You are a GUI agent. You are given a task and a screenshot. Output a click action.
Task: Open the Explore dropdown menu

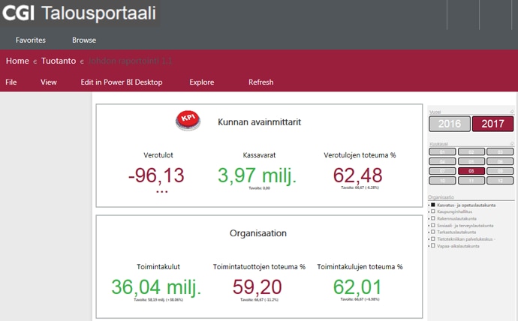tap(201, 82)
